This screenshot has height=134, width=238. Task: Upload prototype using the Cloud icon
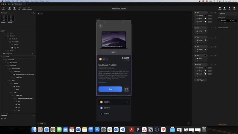pyautogui.click(x=234, y=8)
